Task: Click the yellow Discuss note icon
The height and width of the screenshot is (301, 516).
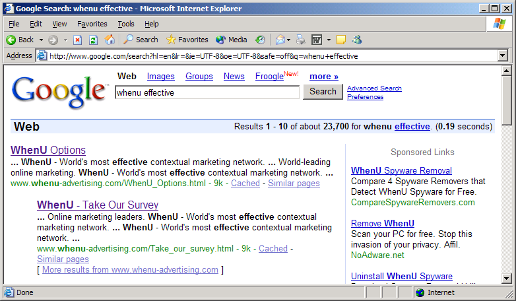Action: click(x=341, y=40)
